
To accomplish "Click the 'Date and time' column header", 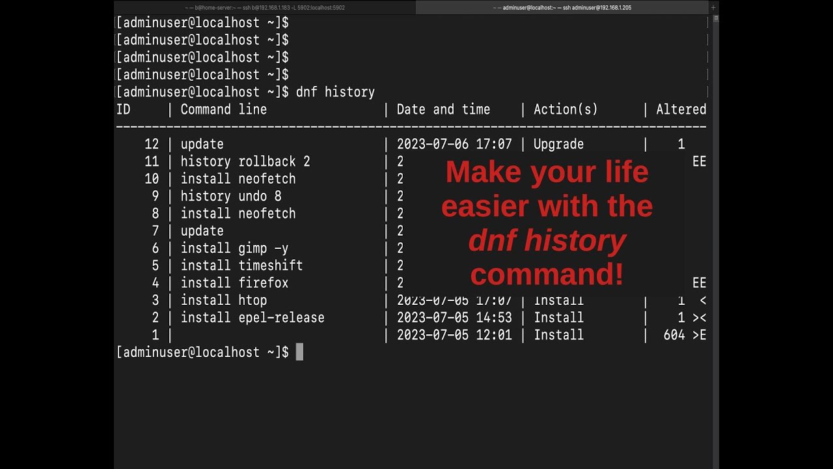I will (x=443, y=109).
